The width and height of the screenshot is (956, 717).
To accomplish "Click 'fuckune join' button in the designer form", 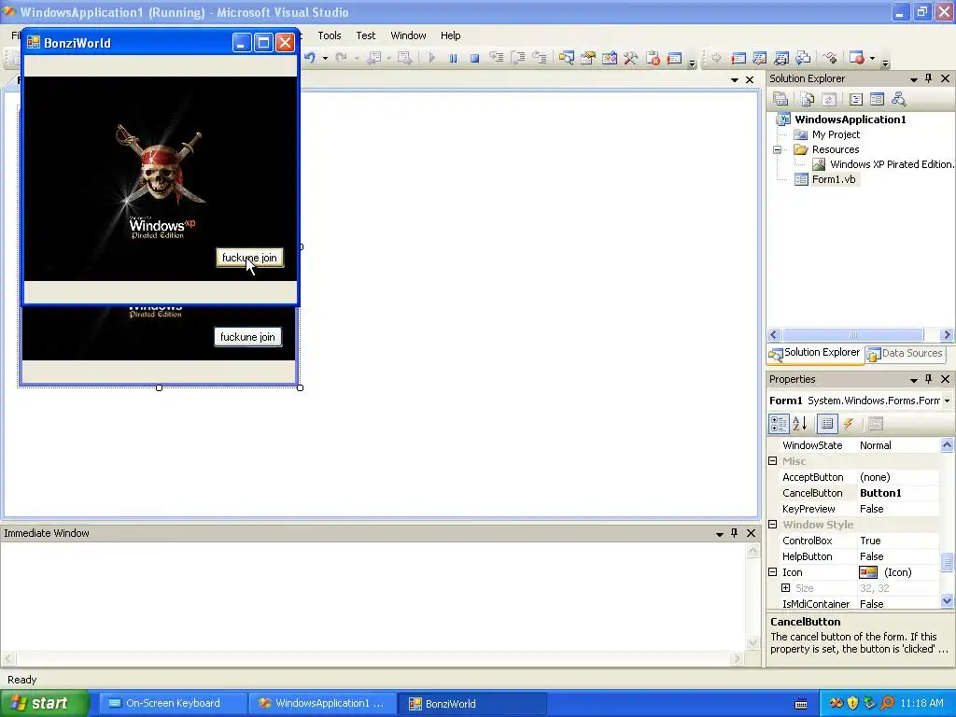I will [x=247, y=336].
